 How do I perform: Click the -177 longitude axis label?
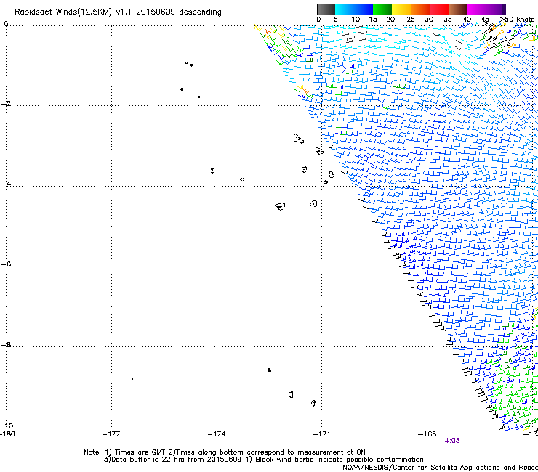[x=111, y=434]
